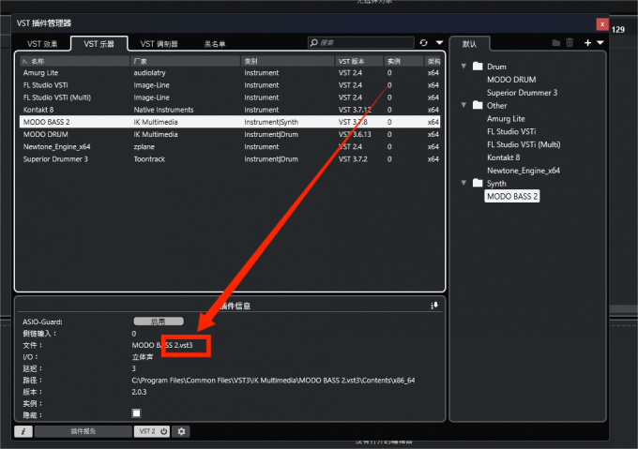Select MODO BASS 2 in collection tree
This screenshot has width=638, height=449.
tap(512, 196)
